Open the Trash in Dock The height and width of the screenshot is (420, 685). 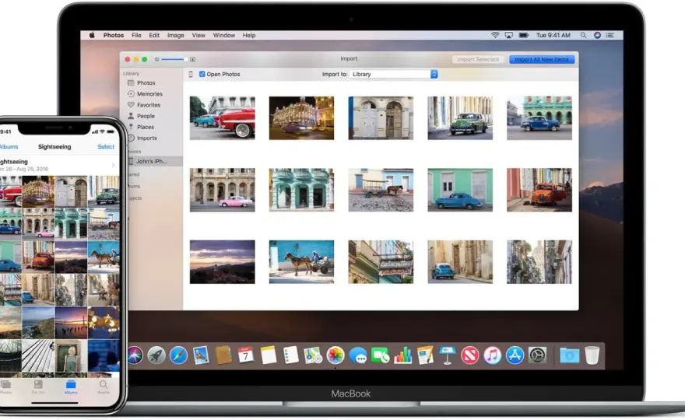(x=592, y=355)
